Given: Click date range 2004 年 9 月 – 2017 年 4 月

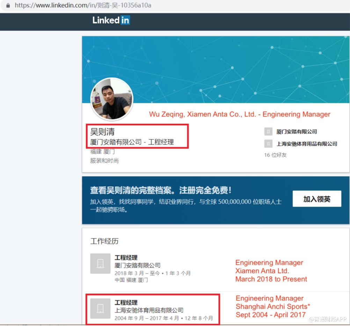Looking at the screenshot, I should [x=147, y=318].
